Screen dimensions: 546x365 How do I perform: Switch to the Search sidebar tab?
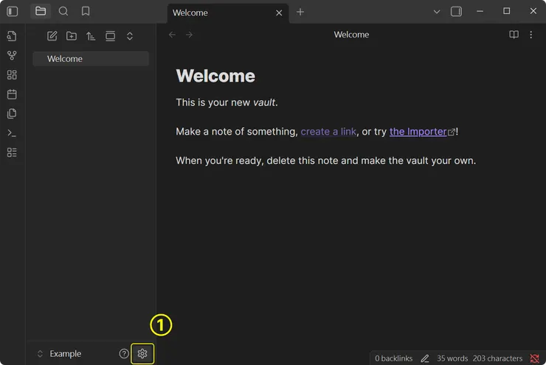point(63,12)
